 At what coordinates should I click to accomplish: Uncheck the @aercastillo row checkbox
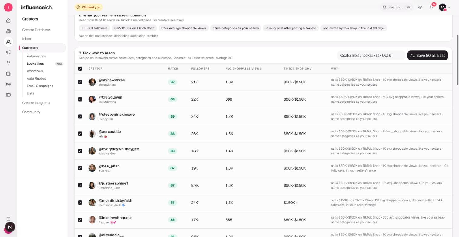(x=80, y=134)
